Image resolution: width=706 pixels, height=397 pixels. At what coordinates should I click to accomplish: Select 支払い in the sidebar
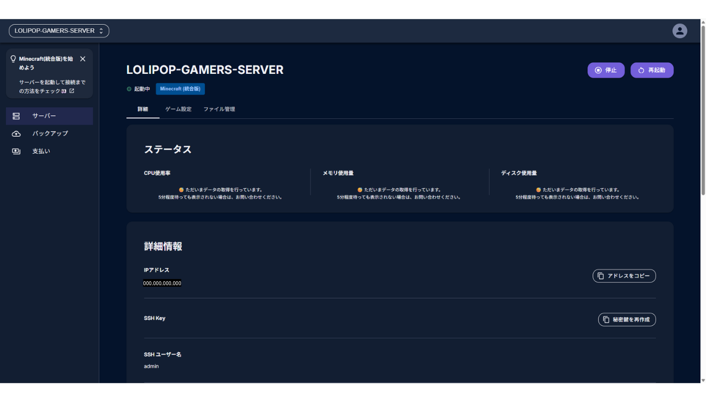[50, 151]
